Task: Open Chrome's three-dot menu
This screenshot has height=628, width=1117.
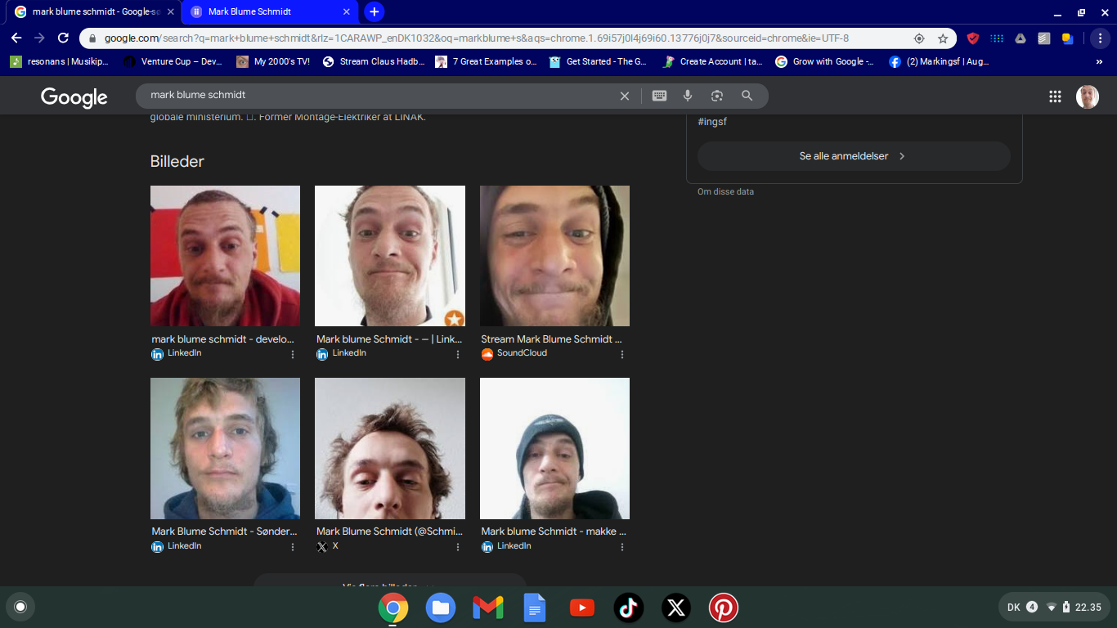Action: [x=1100, y=38]
